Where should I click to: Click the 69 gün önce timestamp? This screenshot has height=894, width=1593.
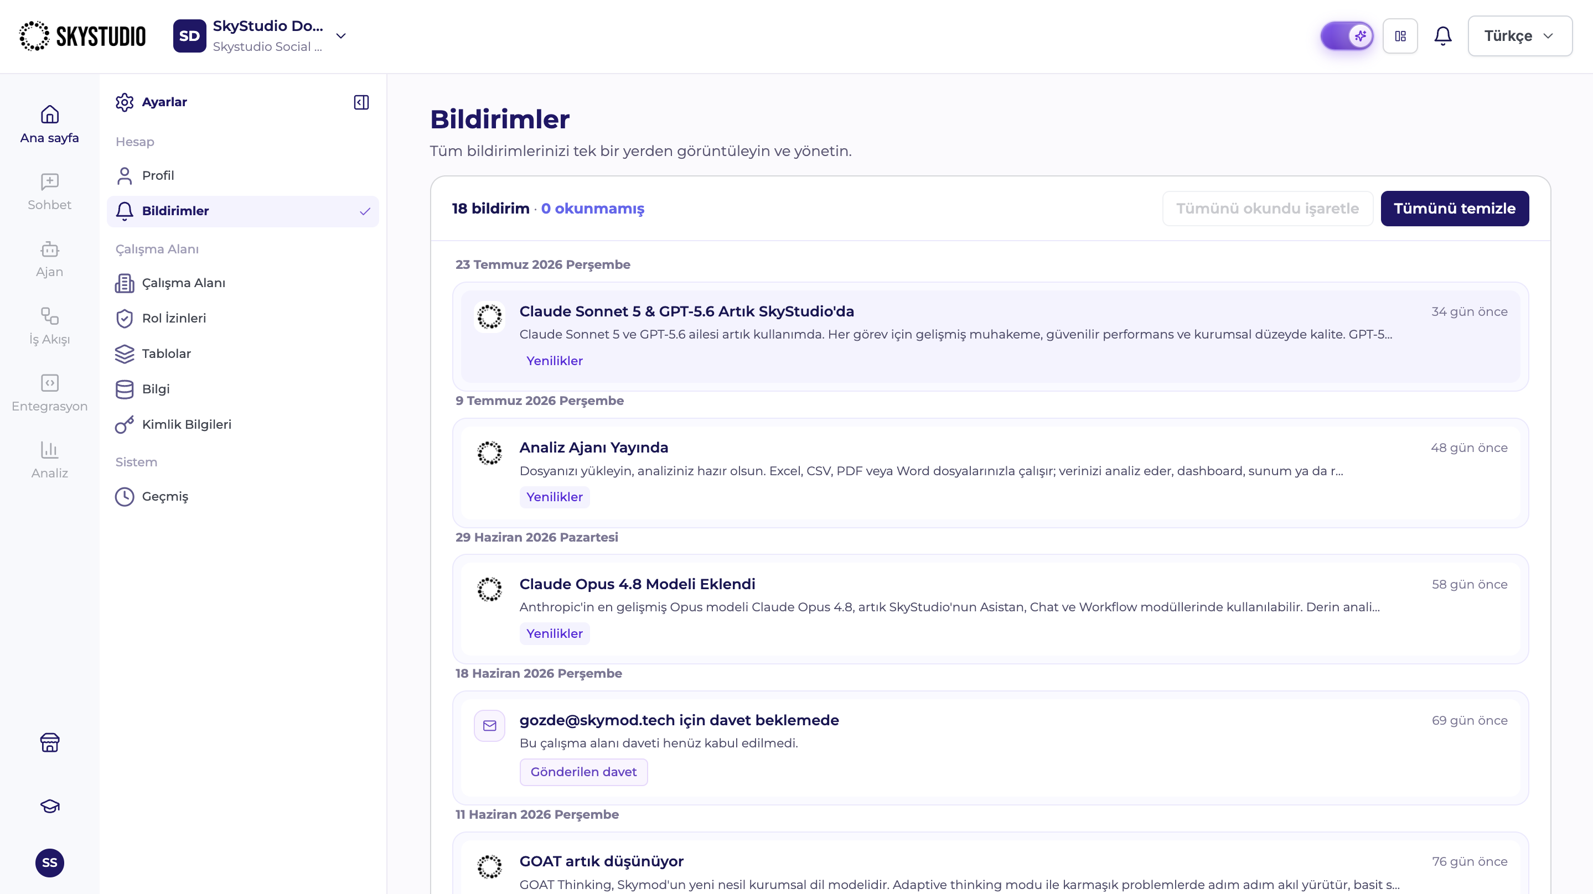pyautogui.click(x=1470, y=720)
